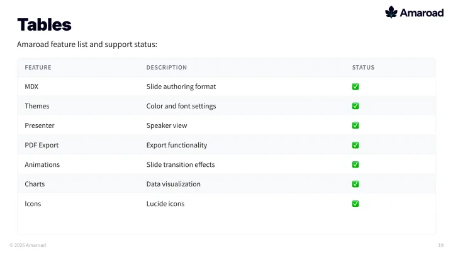The height and width of the screenshot is (254, 453).
Task: Click the 'Slide authoring format' description
Action: (x=181, y=87)
